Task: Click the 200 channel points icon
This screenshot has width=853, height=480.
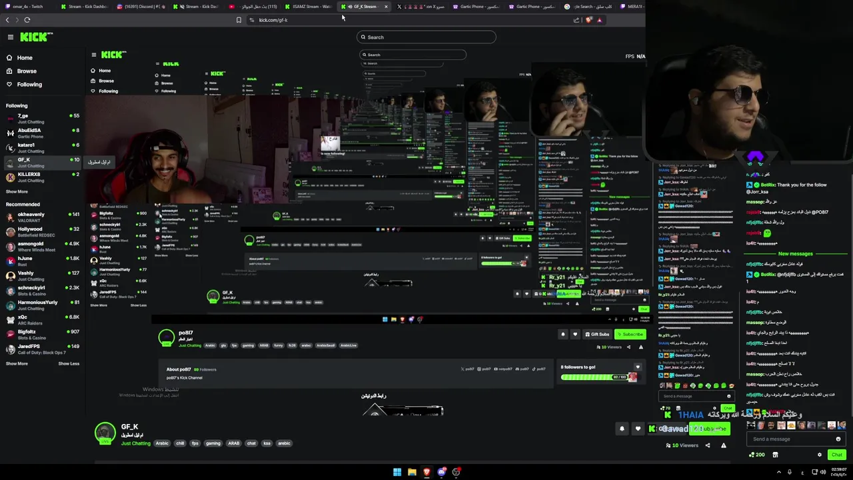Action: pyautogui.click(x=757, y=455)
